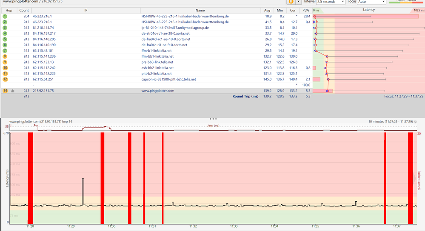Click the latency spike after 11:29
Image resolution: width=425 pixels, height=231 pixels.
coord(83,192)
